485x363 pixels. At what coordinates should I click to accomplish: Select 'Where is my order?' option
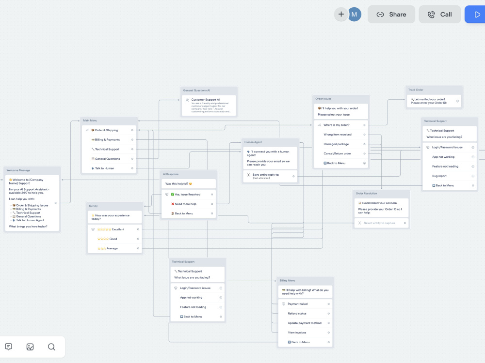[x=341, y=125]
